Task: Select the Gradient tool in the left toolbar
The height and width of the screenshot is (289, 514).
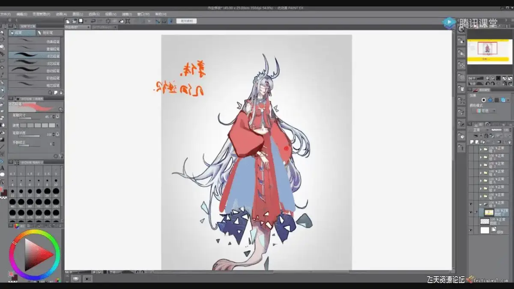Action: point(2,140)
